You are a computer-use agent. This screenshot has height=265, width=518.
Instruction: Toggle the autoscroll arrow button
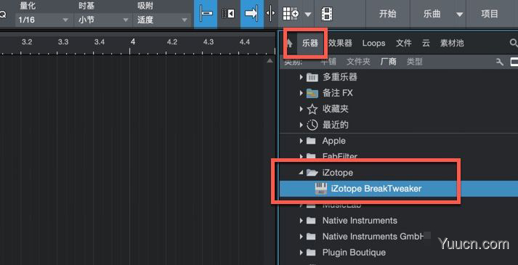pyautogui.click(x=251, y=14)
